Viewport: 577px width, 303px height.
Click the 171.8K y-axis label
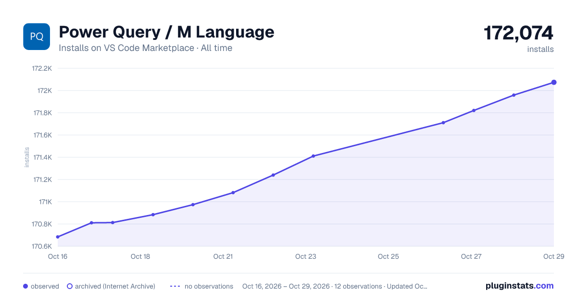coord(42,113)
